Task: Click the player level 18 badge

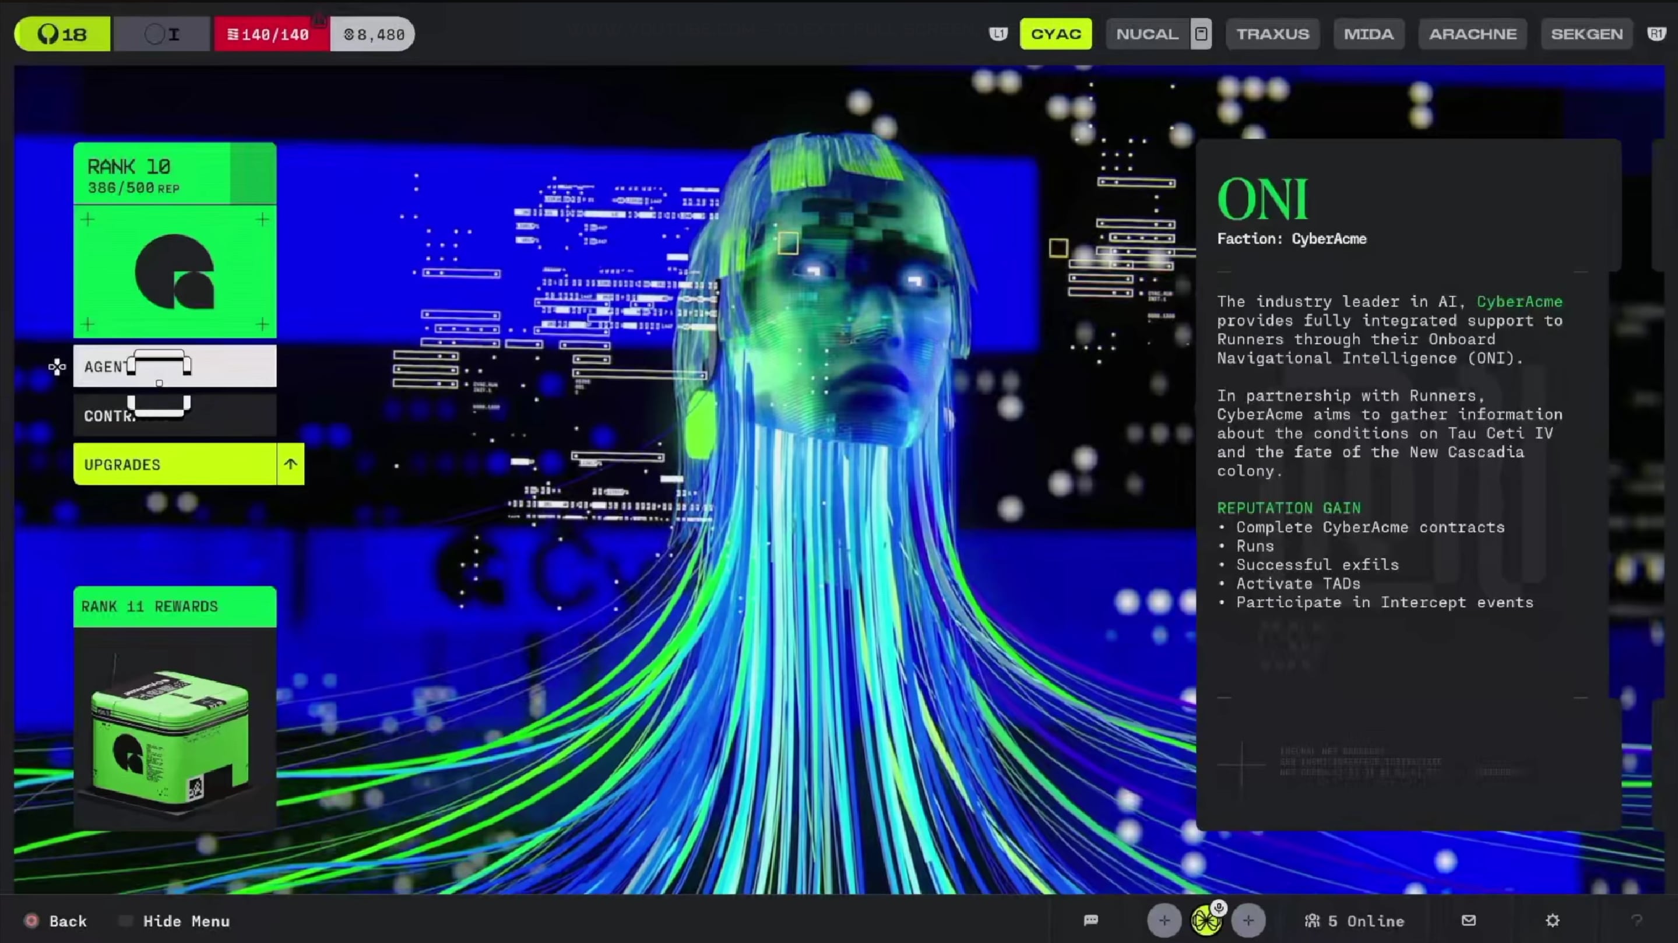Action: [x=62, y=34]
